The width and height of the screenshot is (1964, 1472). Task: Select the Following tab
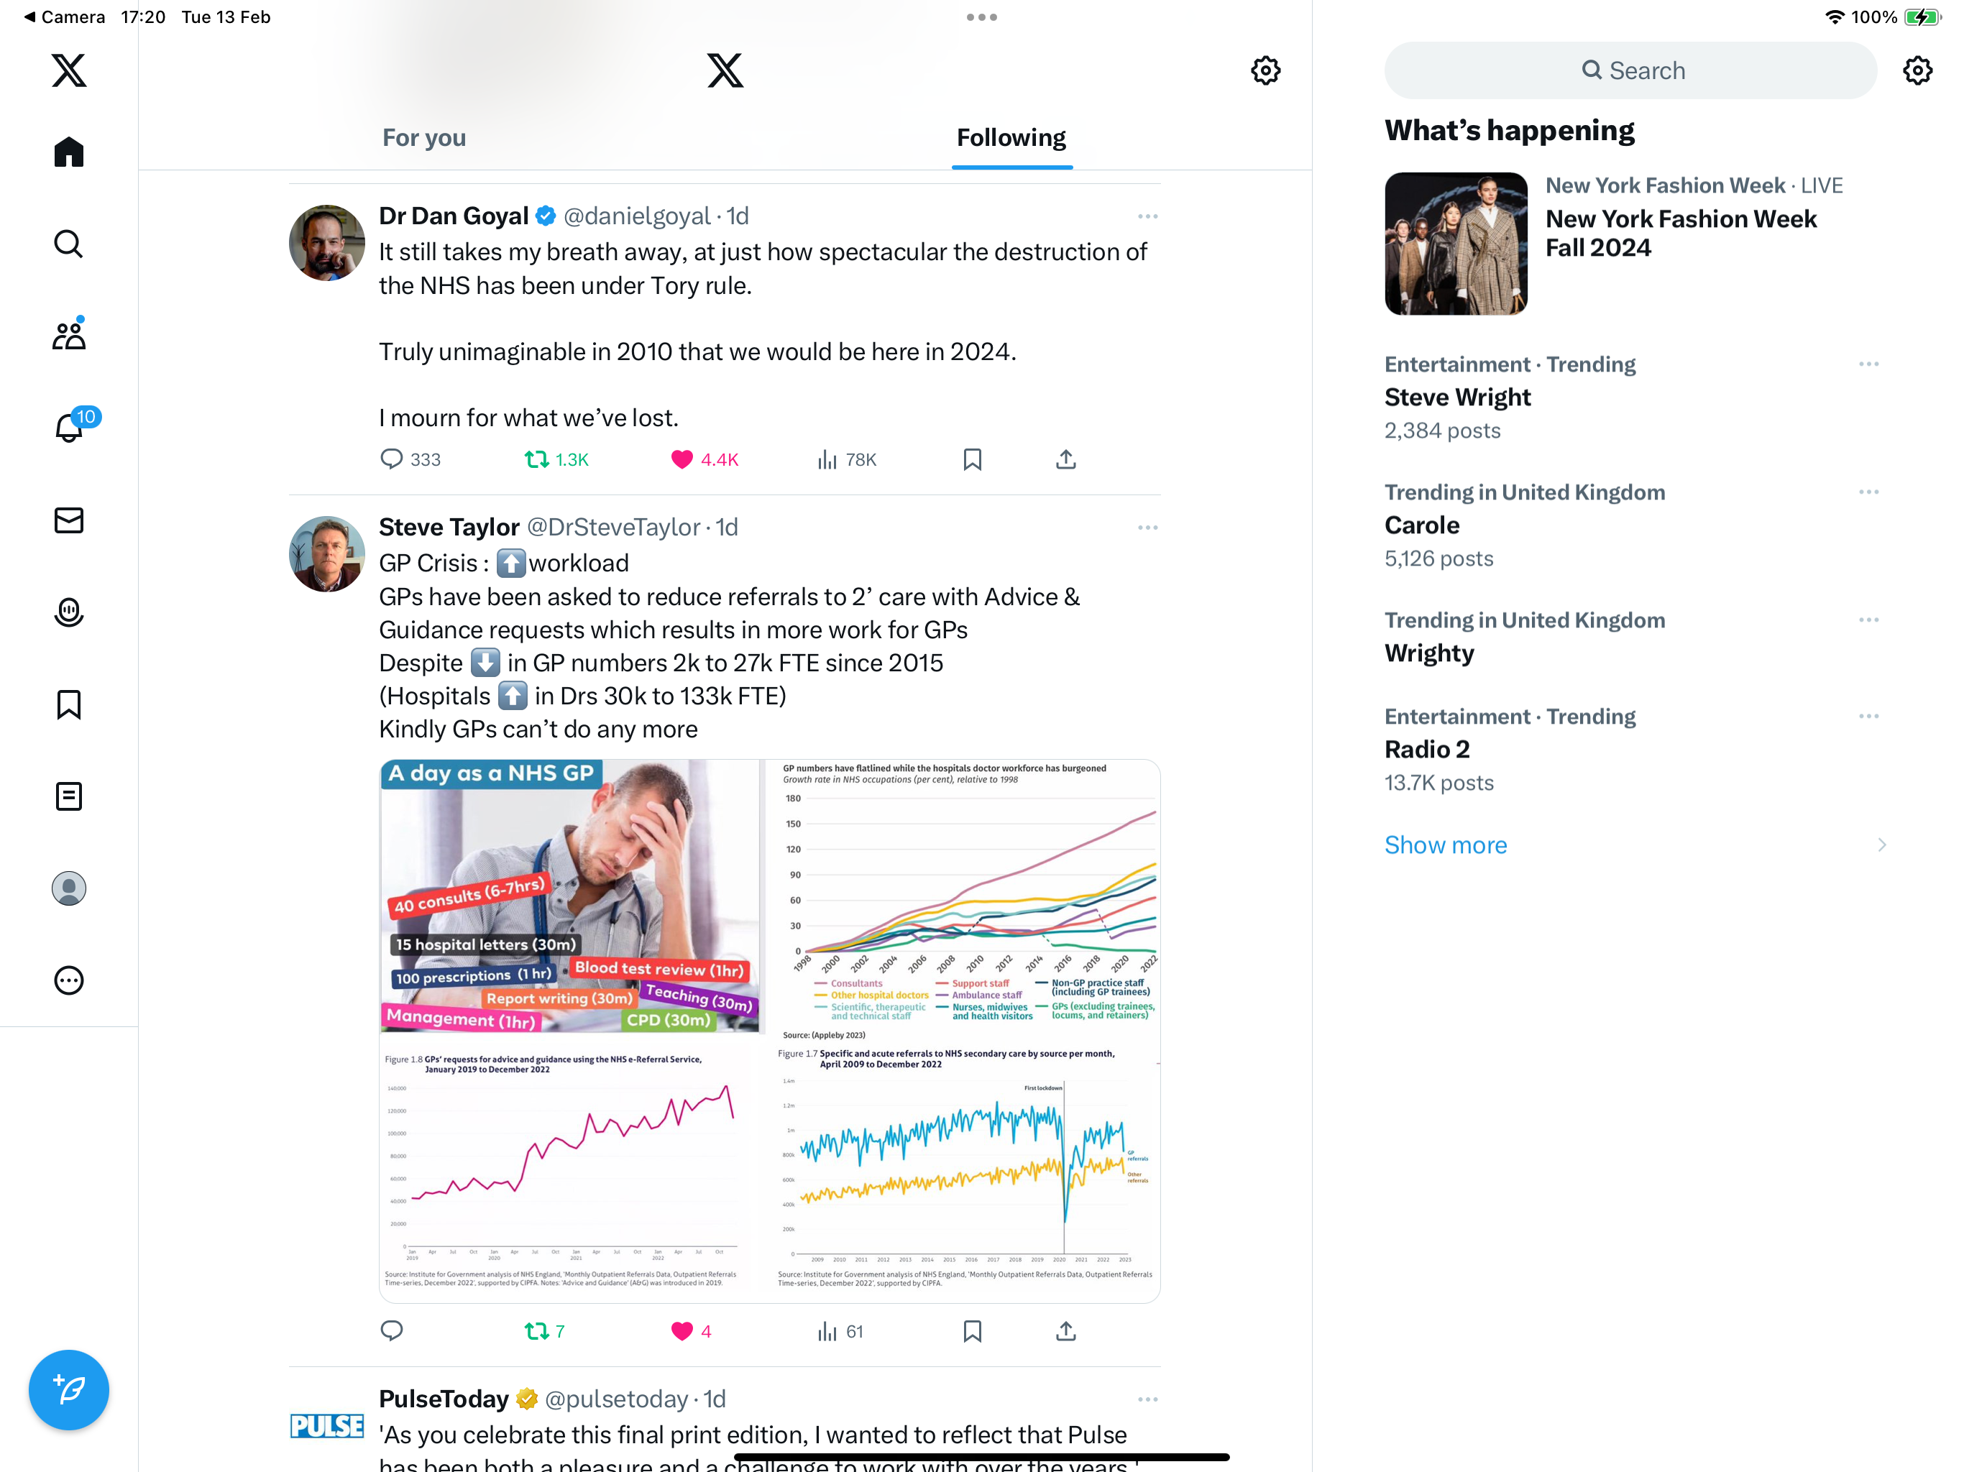[1011, 137]
